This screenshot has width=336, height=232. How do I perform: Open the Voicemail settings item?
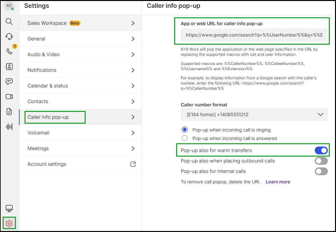(x=80, y=133)
